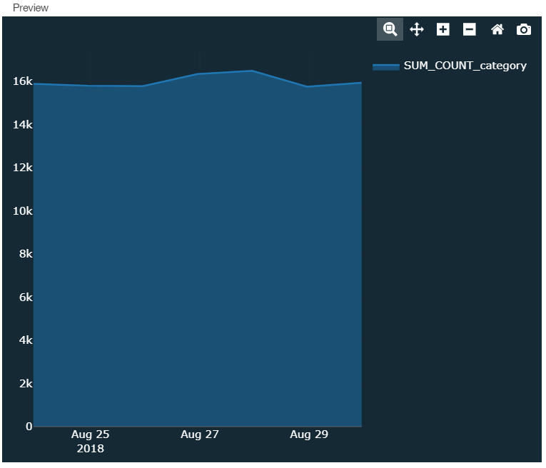The width and height of the screenshot is (546, 468).
Task: Click the 10k y-axis tick label
Action: pyautogui.click(x=22, y=211)
